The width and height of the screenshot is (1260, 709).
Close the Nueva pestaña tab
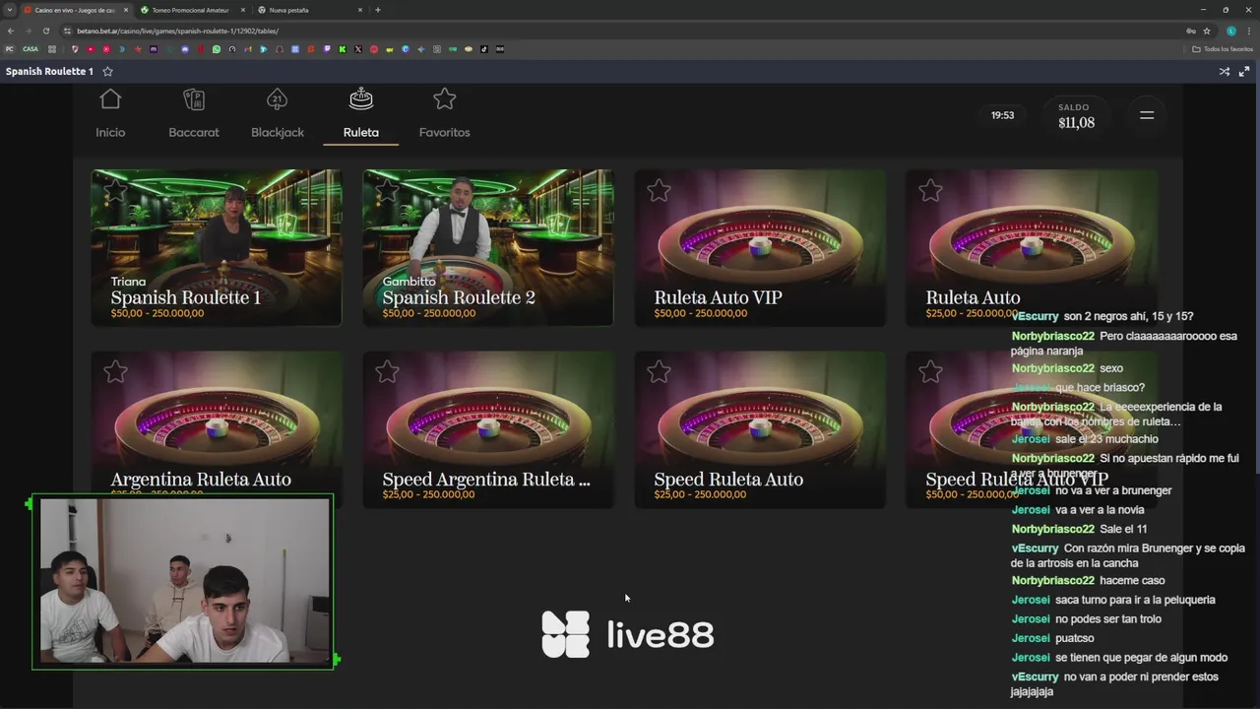click(360, 10)
